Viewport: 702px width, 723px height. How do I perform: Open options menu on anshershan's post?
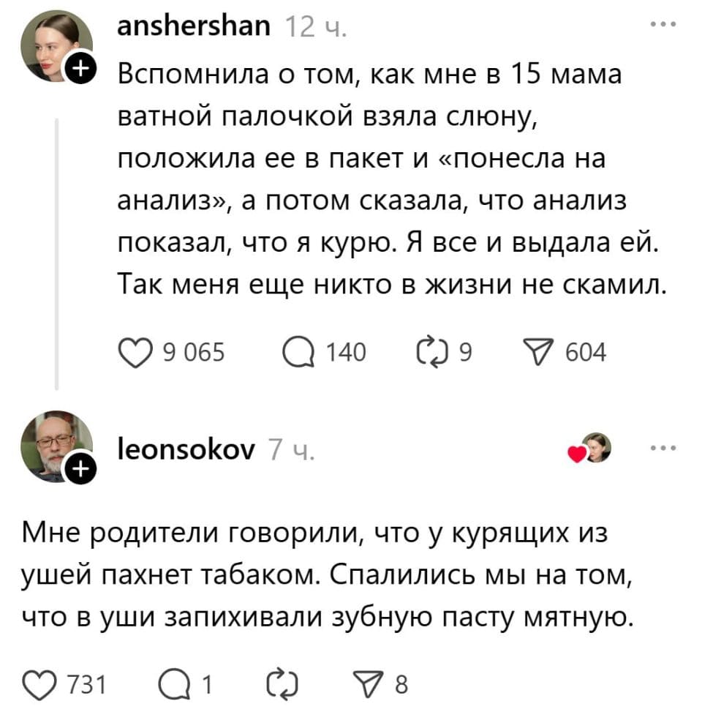pos(663,24)
